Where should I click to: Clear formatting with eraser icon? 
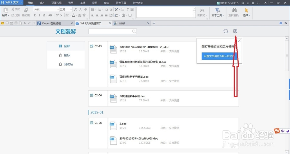(x=86, y=10)
